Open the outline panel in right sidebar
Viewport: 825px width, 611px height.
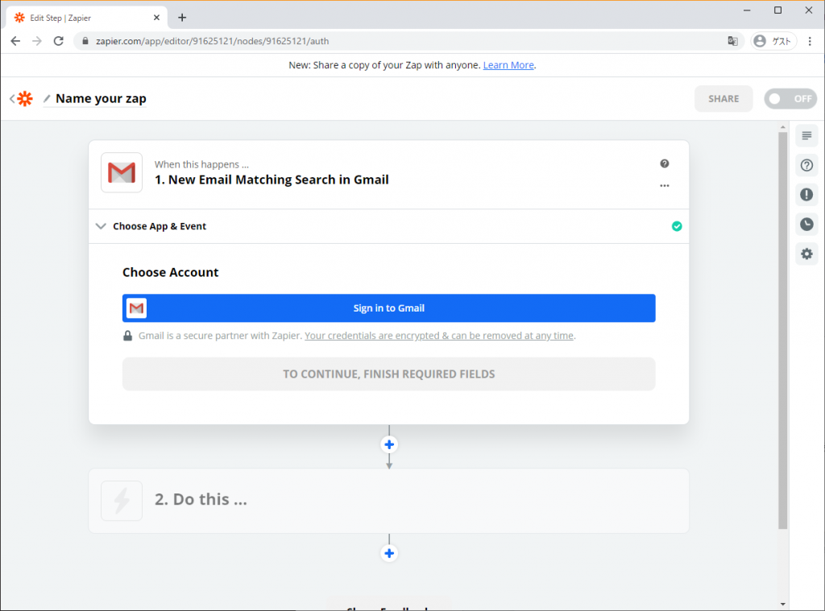806,136
